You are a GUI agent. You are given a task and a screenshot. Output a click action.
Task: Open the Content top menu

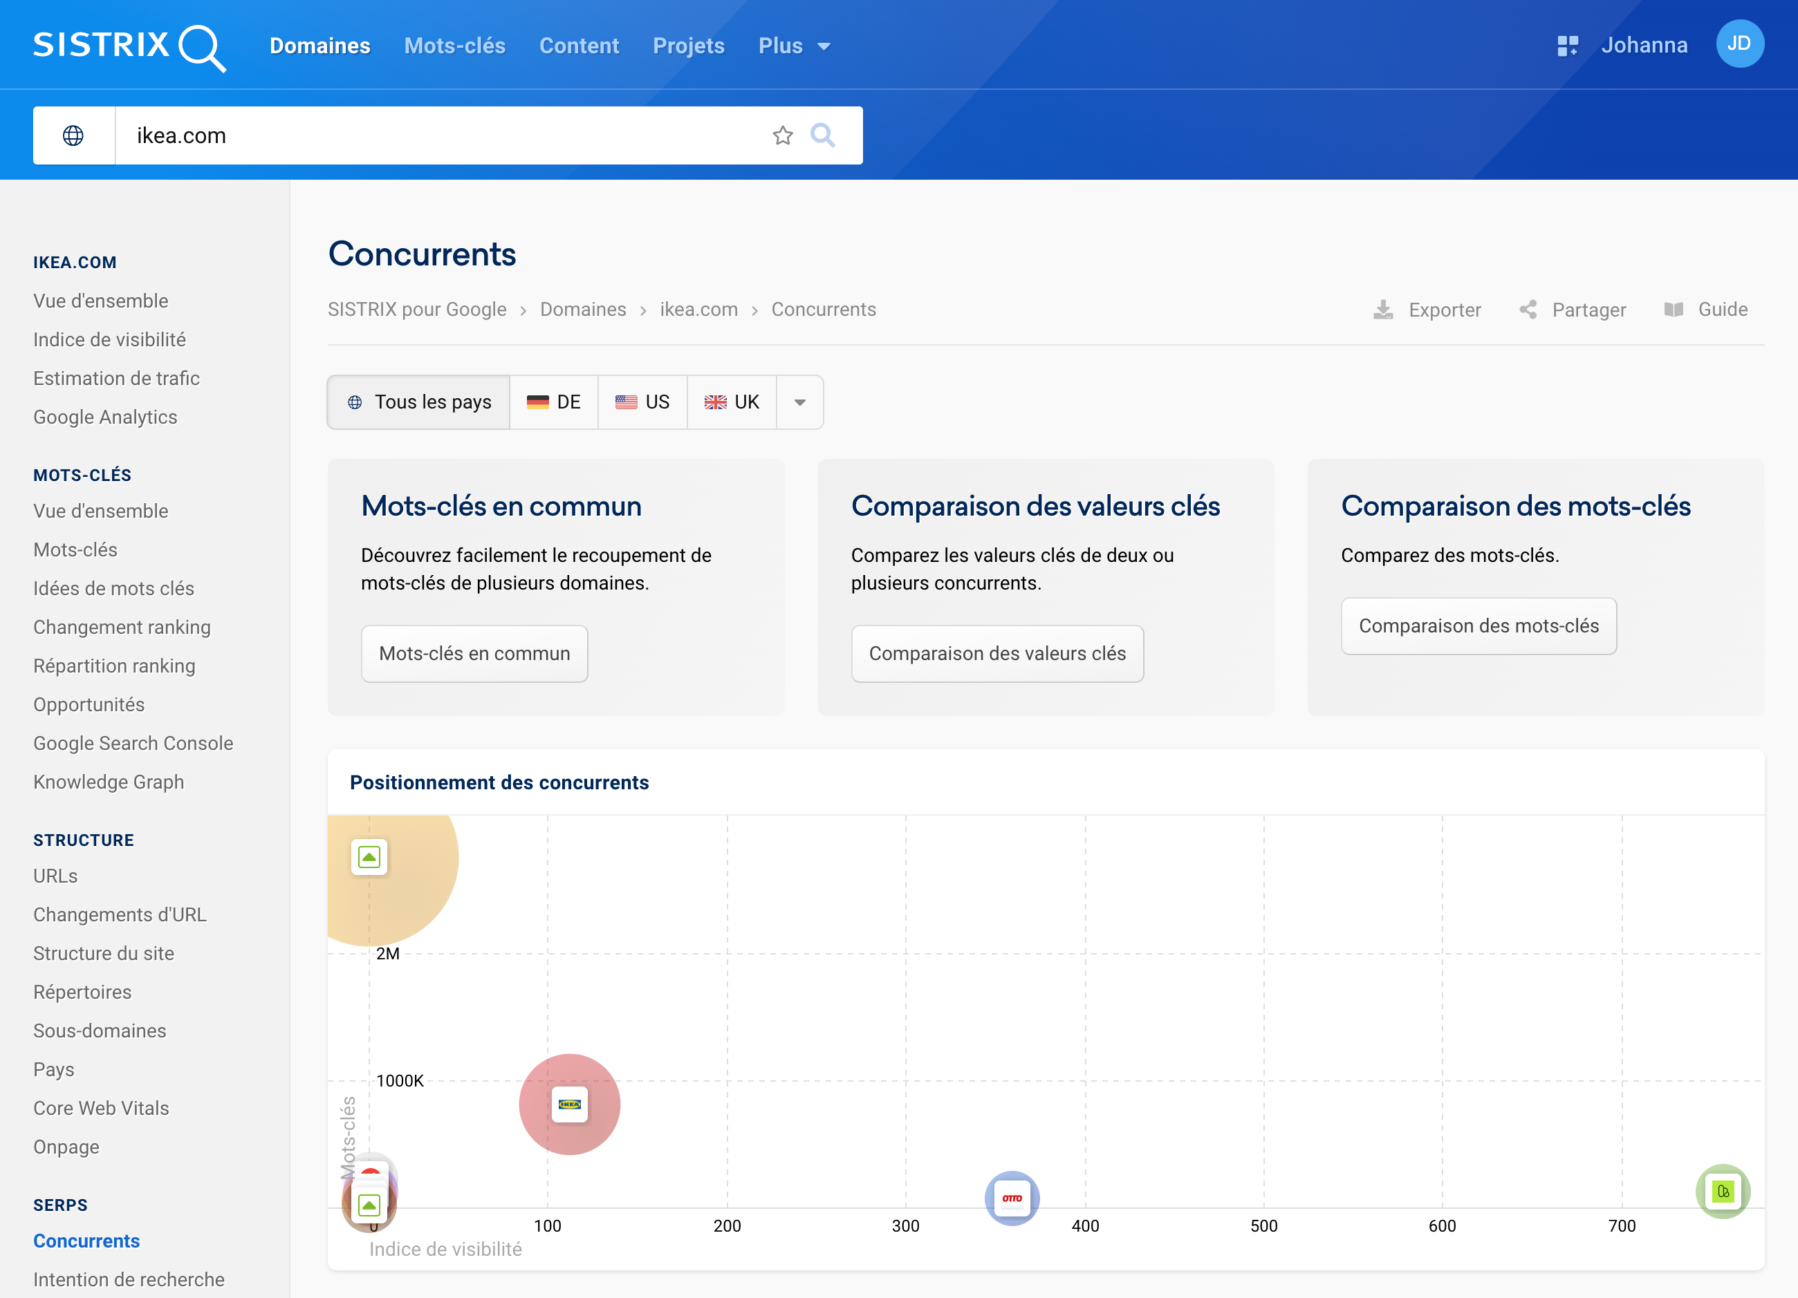(x=579, y=46)
